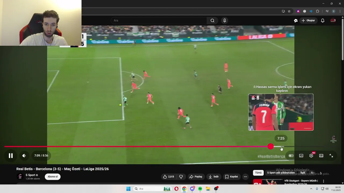344x193 pixels.
Task: Click the Paylaş share button
Action: tap(196, 177)
